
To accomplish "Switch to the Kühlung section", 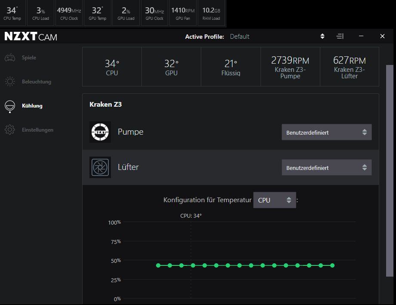I will (32, 106).
